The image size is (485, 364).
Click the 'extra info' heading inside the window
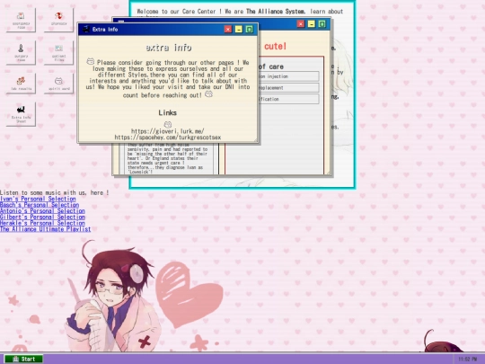point(169,48)
